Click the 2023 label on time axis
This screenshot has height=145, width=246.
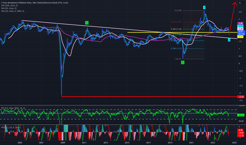click(213, 143)
